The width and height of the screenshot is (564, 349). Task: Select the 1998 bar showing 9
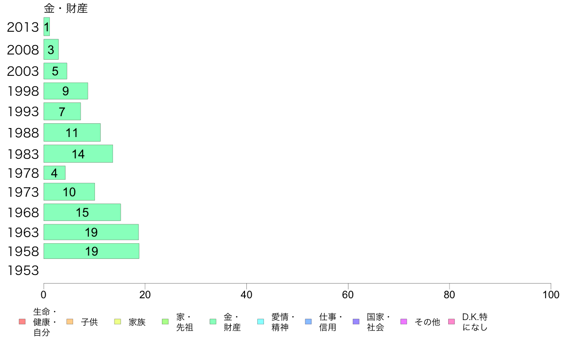pos(66,91)
